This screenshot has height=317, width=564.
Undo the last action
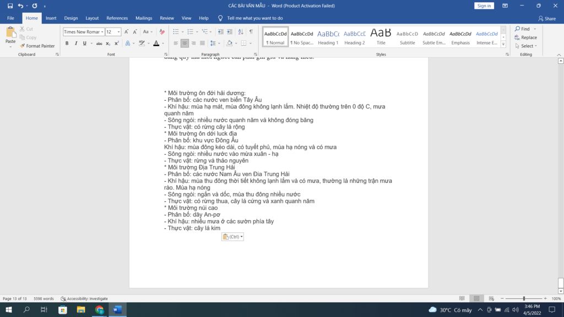20,6
